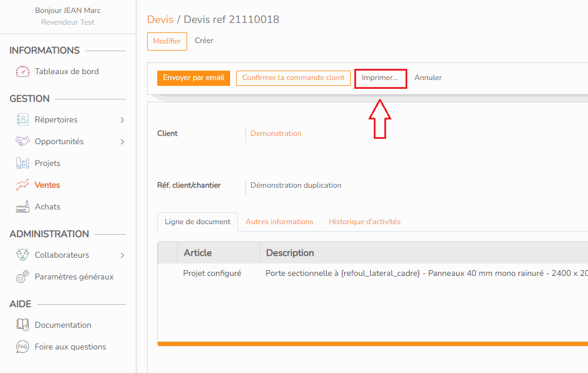Click Confirmer la commande client button
Viewport: 588px width, 373px height.
(x=293, y=78)
